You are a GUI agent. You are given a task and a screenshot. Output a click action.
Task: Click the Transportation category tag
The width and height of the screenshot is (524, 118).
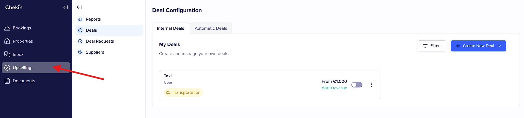(x=183, y=92)
